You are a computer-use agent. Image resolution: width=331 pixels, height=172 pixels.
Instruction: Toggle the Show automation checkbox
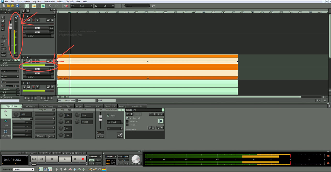coord(108,116)
